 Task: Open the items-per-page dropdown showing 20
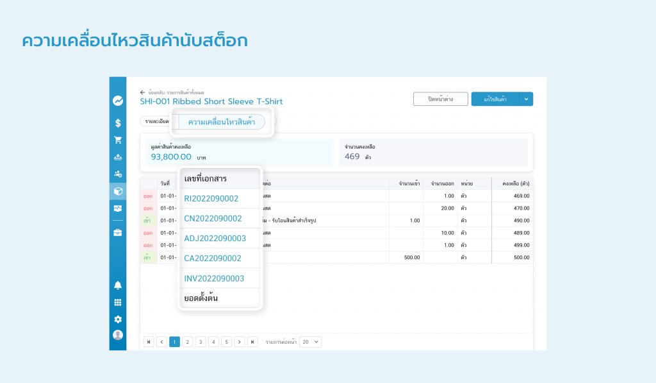(309, 341)
